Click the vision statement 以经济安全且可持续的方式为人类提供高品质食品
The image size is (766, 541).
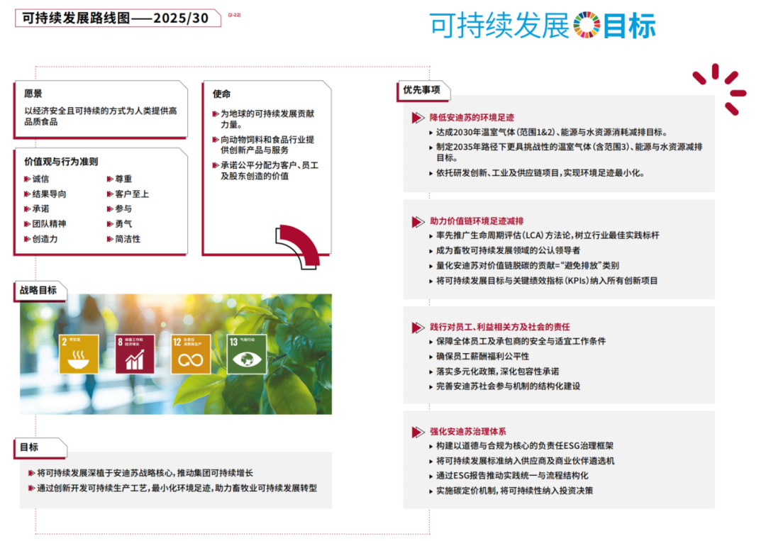pyautogui.click(x=101, y=116)
